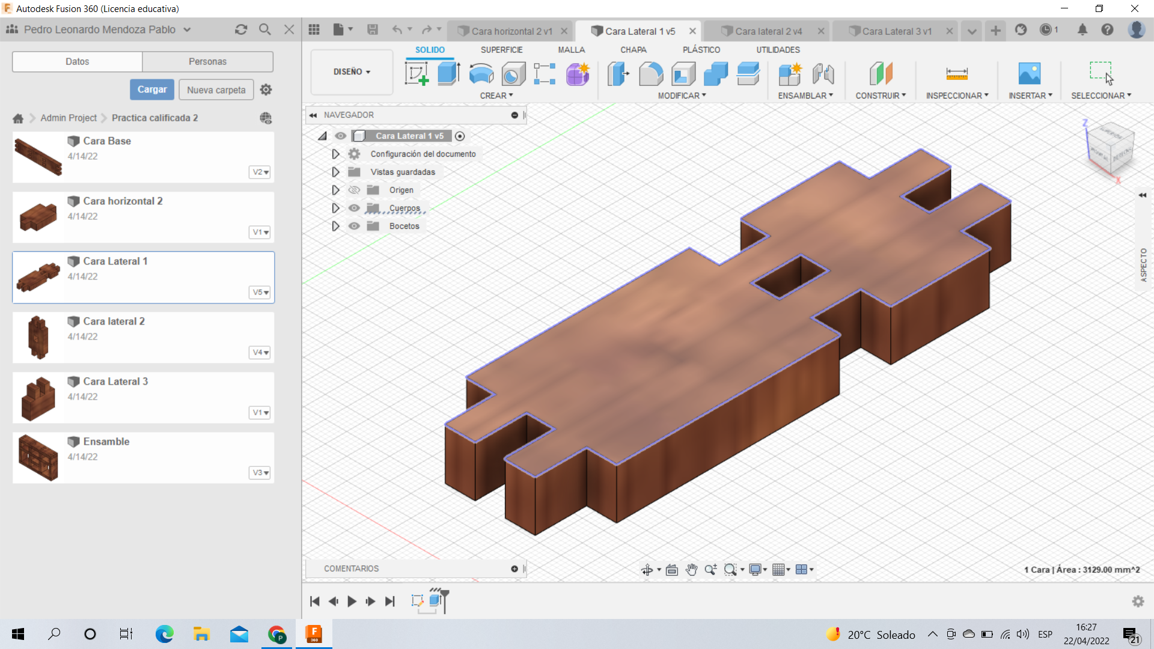Click the Measure tool under Inspeccionar
The width and height of the screenshot is (1154, 649).
point(956,74)
